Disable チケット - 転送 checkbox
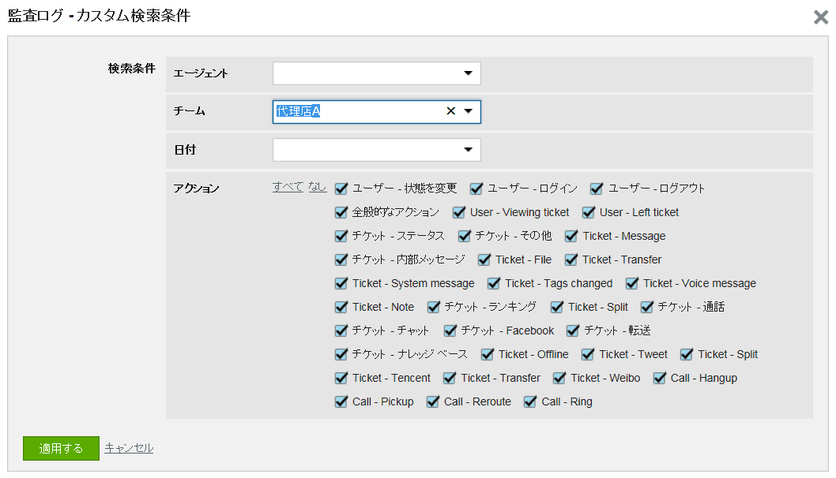Image resolution: width=836 pixels, height=478 pixels. 573,330
